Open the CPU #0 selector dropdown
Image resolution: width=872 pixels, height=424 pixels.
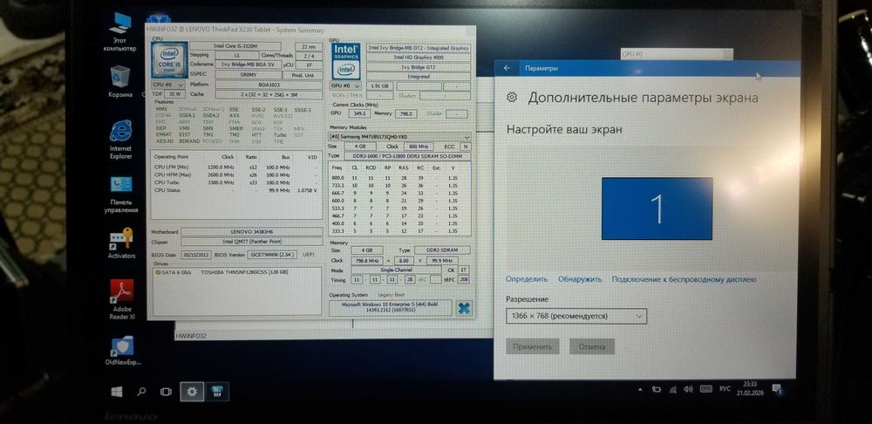pos(168,85)
